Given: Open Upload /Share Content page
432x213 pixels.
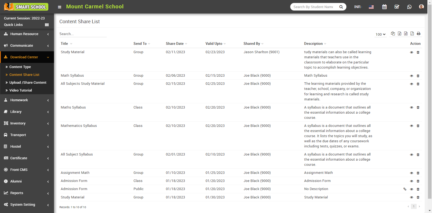Looking at the screenshot, I should (28, 83).
